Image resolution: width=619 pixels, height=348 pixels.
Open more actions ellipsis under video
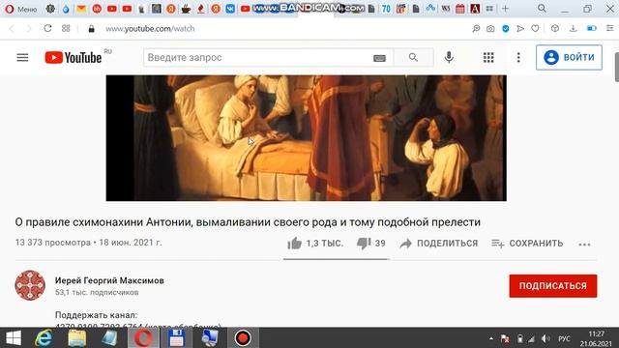[584, 245]
